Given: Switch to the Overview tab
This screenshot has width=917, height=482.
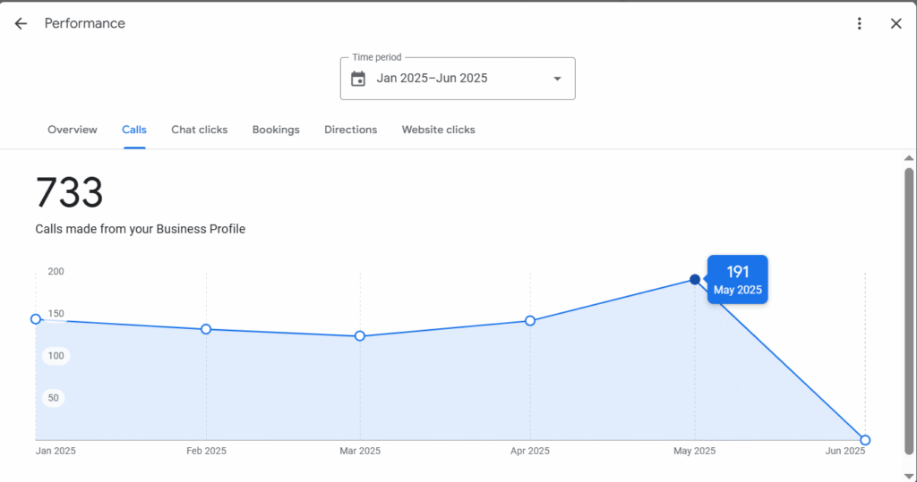Looking at the screenshot, I should [x=73, y=130].
